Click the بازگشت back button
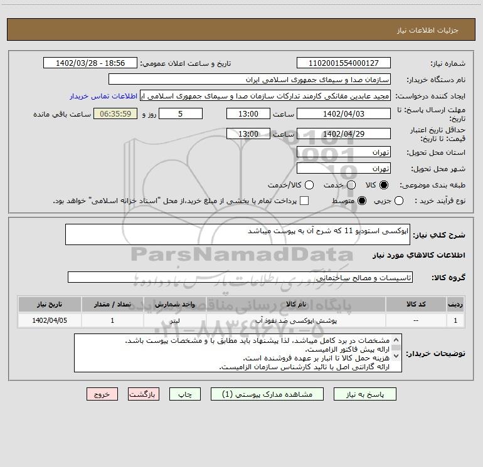 click(x=144, y=394)
